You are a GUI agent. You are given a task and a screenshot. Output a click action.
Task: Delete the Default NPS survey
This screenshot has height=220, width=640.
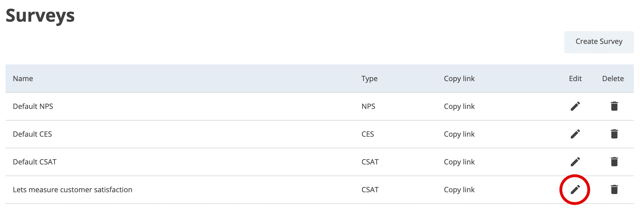[x=614, y=106]
